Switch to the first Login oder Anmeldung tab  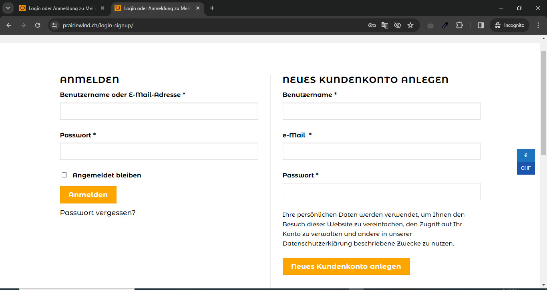[60, 8]
